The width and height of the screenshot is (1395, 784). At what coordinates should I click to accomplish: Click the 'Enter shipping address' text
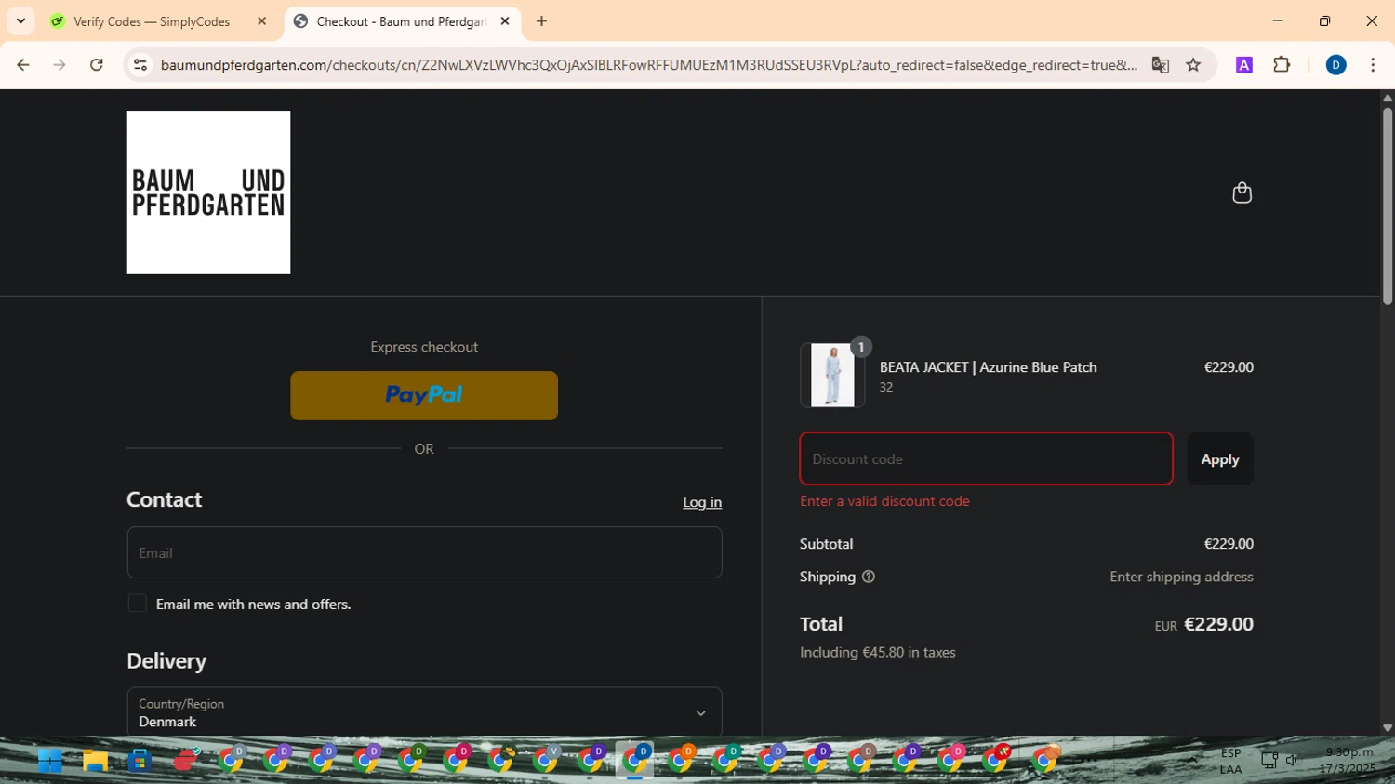[1181, 577]
